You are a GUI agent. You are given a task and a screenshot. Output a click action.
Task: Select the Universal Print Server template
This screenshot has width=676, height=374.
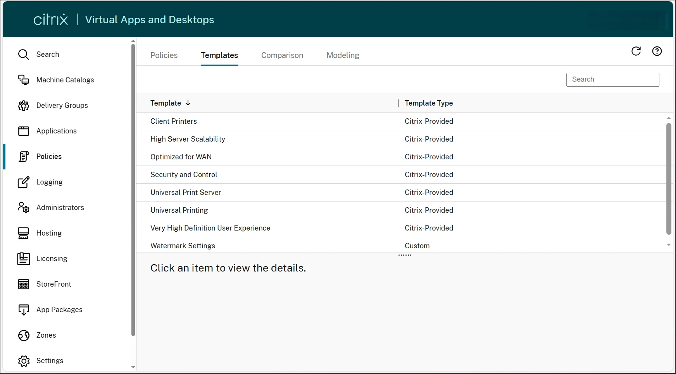[x=186, y=193]
